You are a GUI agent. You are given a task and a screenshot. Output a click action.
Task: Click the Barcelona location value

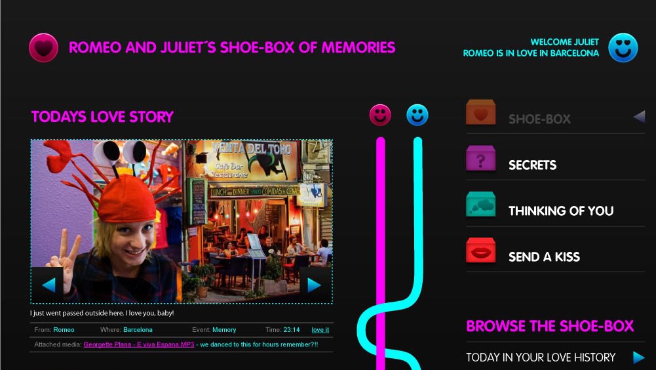tap(138, 330)
